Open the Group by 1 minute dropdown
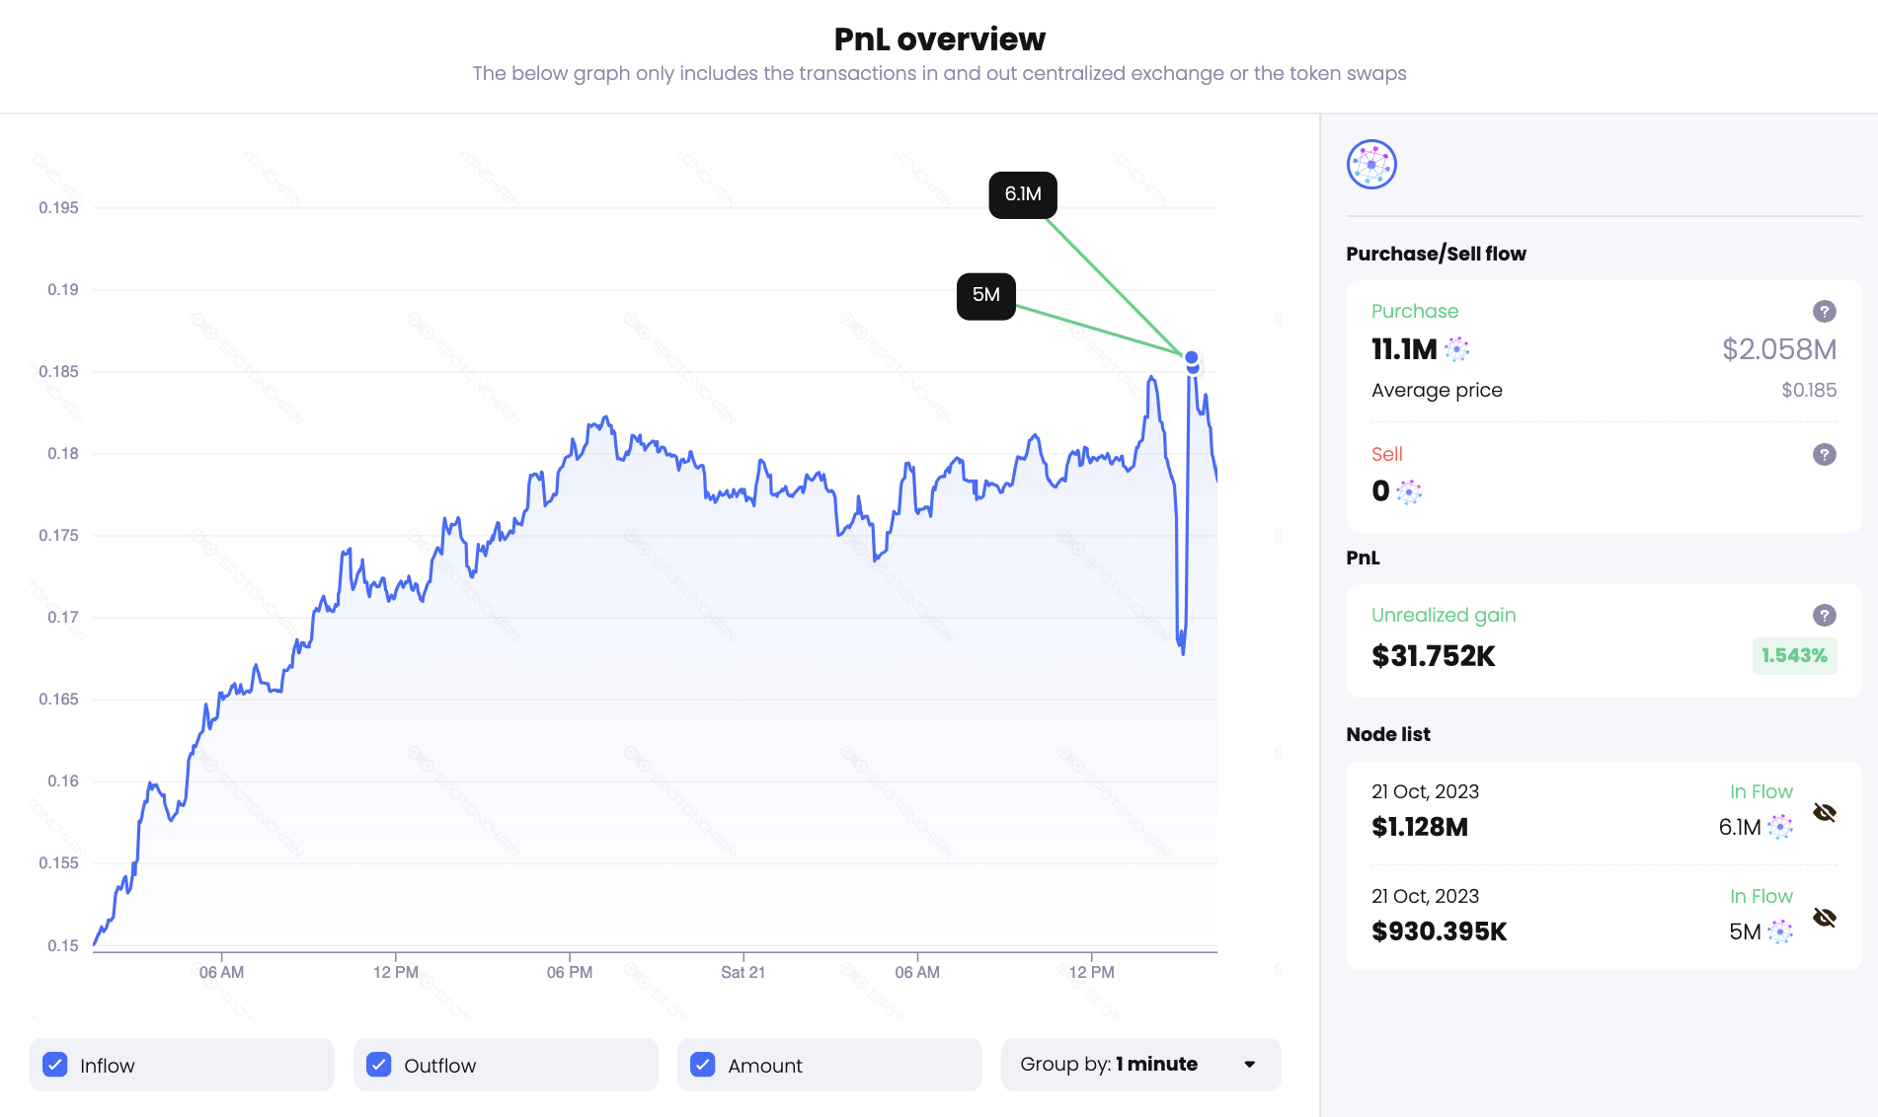The image size is (1878, 1117). click(1140, 1064)
